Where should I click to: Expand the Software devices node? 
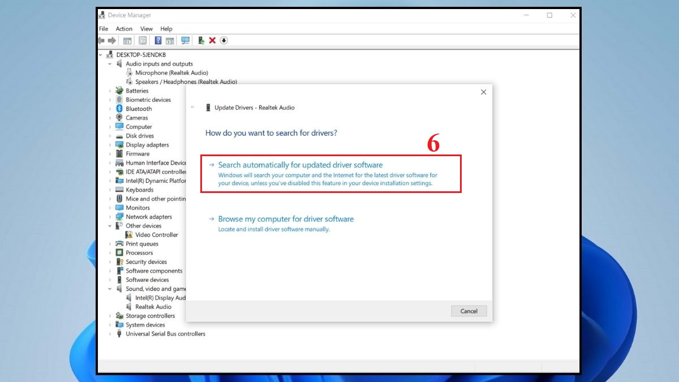pos(110,280)
